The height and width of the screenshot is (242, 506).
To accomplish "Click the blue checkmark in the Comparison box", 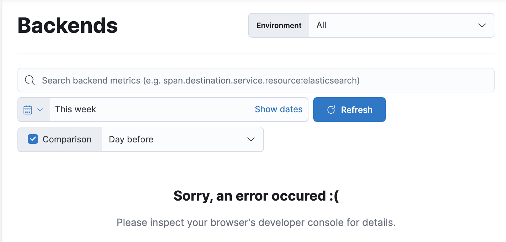I will click(x=33, y=139).
